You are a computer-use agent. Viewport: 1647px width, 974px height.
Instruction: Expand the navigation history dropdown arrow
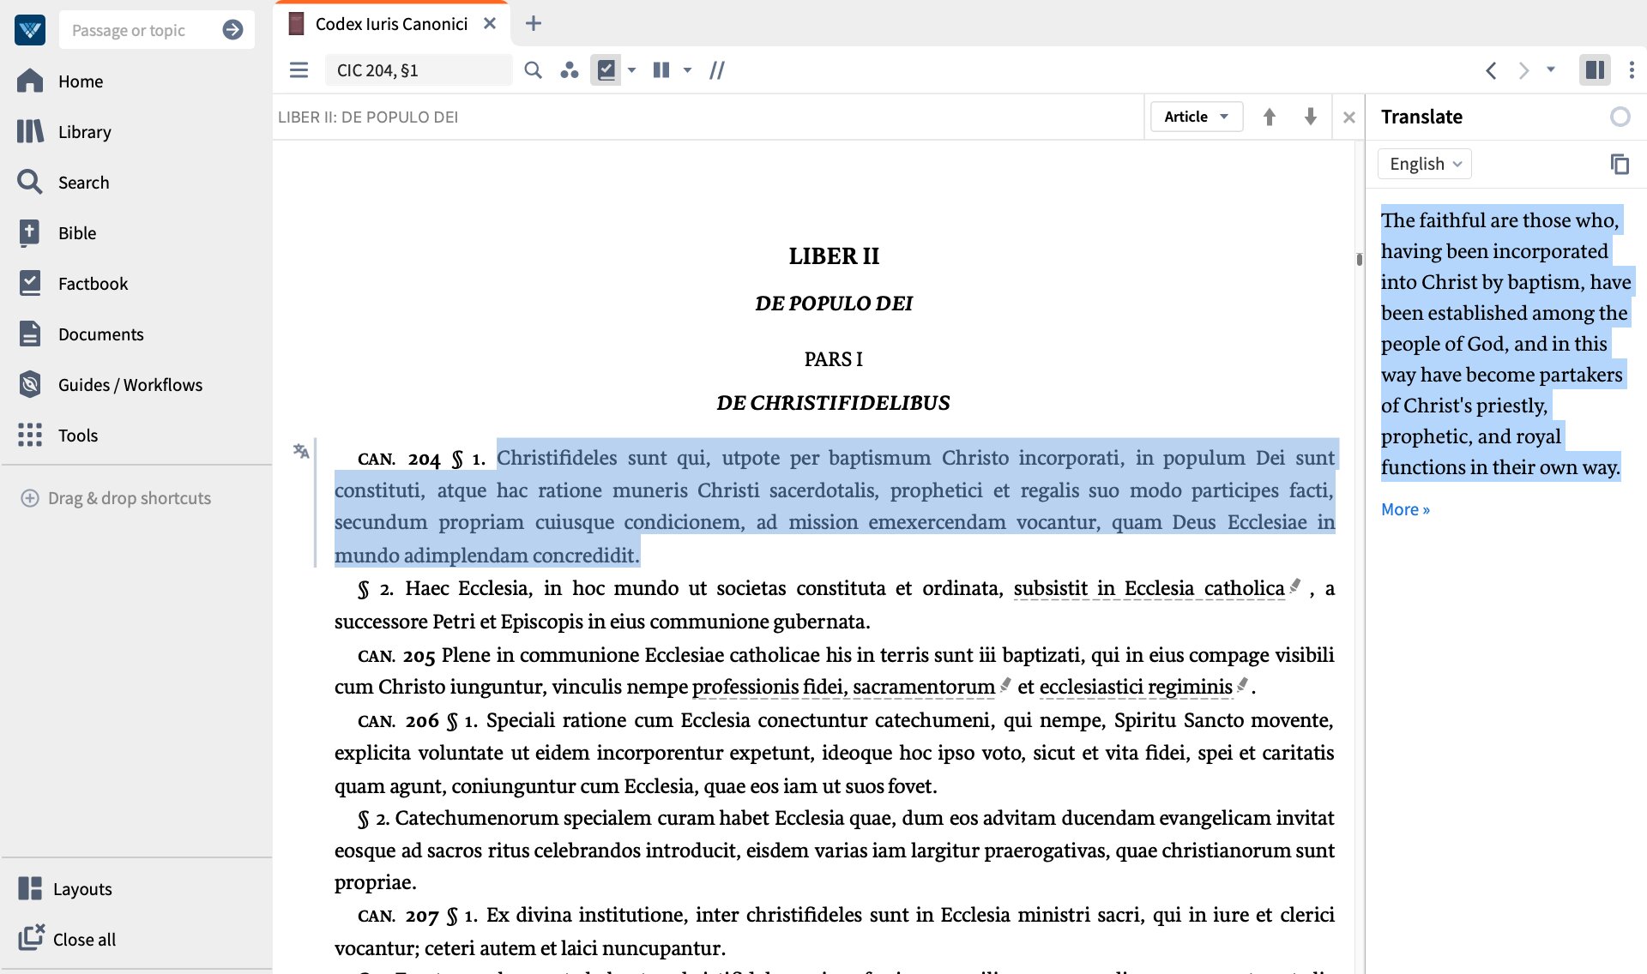(1551, 69)
